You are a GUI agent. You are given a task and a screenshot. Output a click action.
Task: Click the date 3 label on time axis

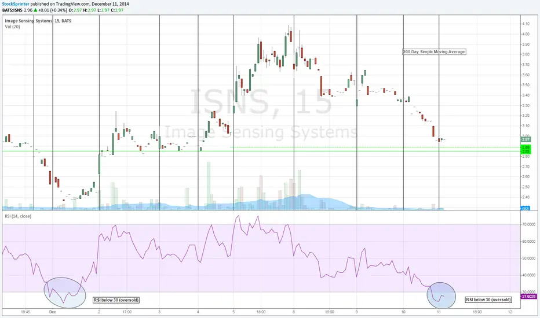(x=159, y=312)
